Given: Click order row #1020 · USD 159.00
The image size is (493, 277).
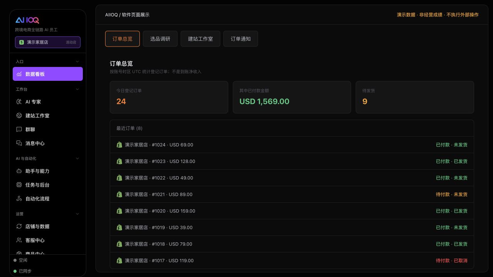Looking at the screenshot, I should (x=292, y=211).
